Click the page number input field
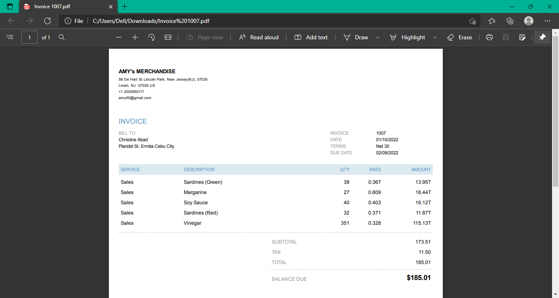Image resolution: width=559 pixels, height=298 pixels. coord(29,37)
